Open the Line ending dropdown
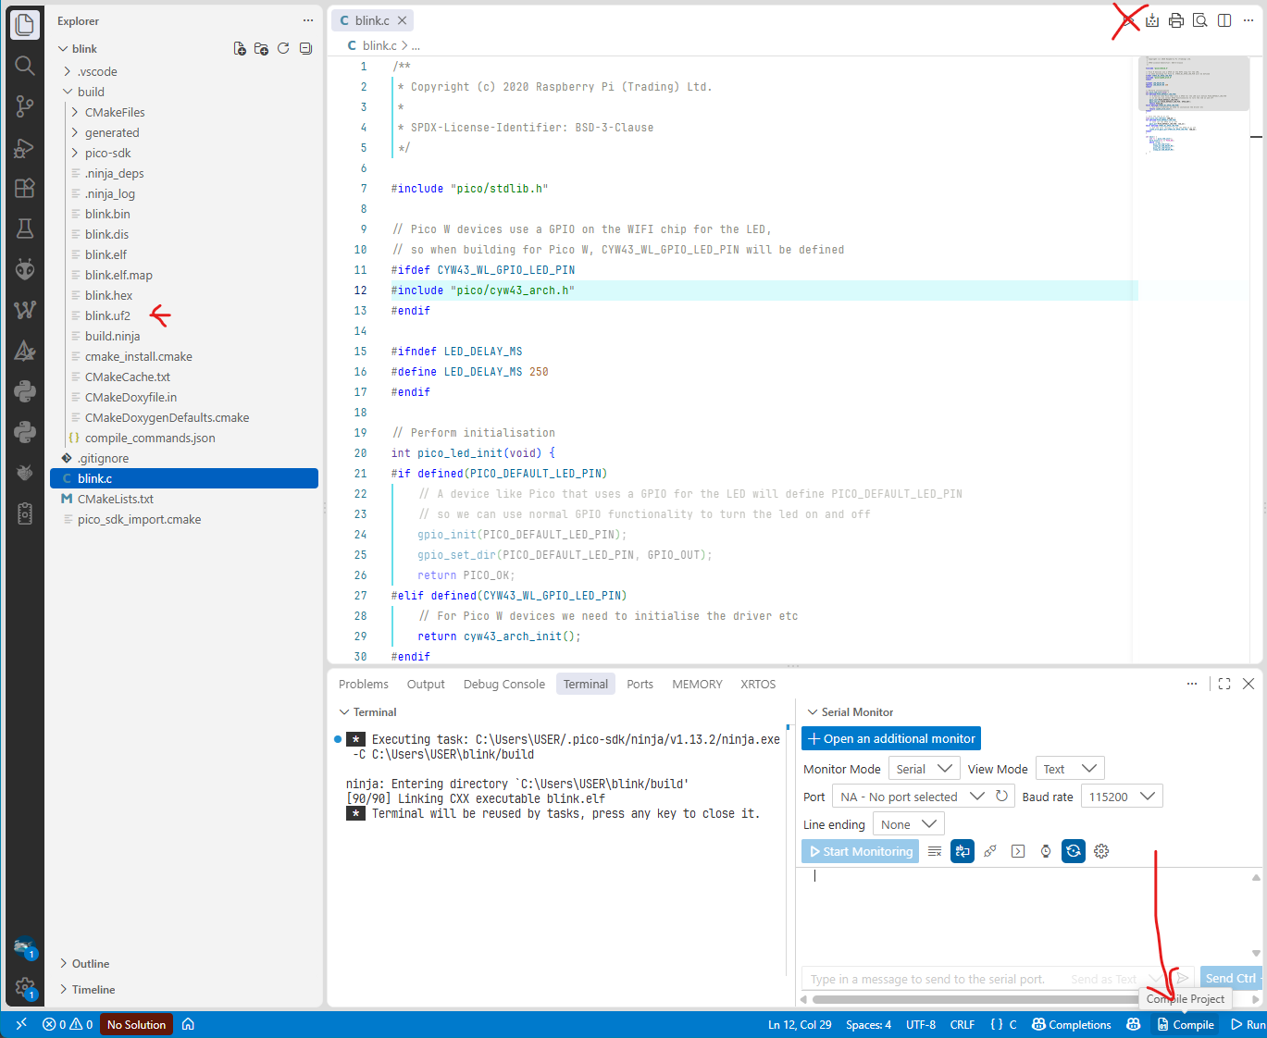This screenshot has height=1038, width=1267. (908, 824)
